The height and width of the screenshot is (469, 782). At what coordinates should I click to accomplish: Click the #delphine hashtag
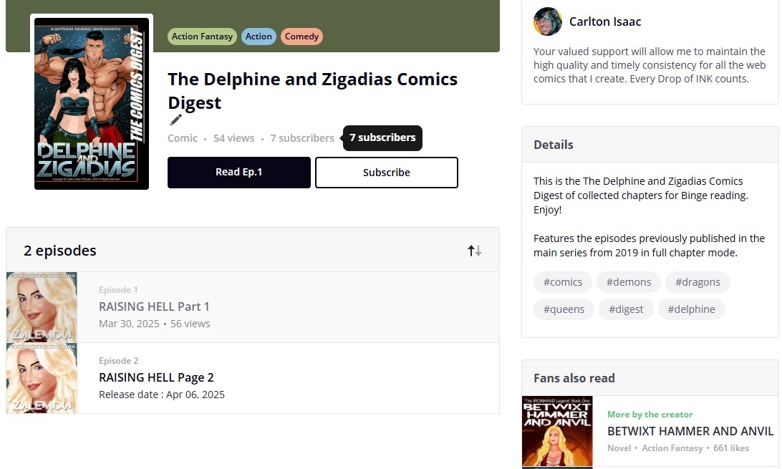pyautogui.click(x=691, y=309)
